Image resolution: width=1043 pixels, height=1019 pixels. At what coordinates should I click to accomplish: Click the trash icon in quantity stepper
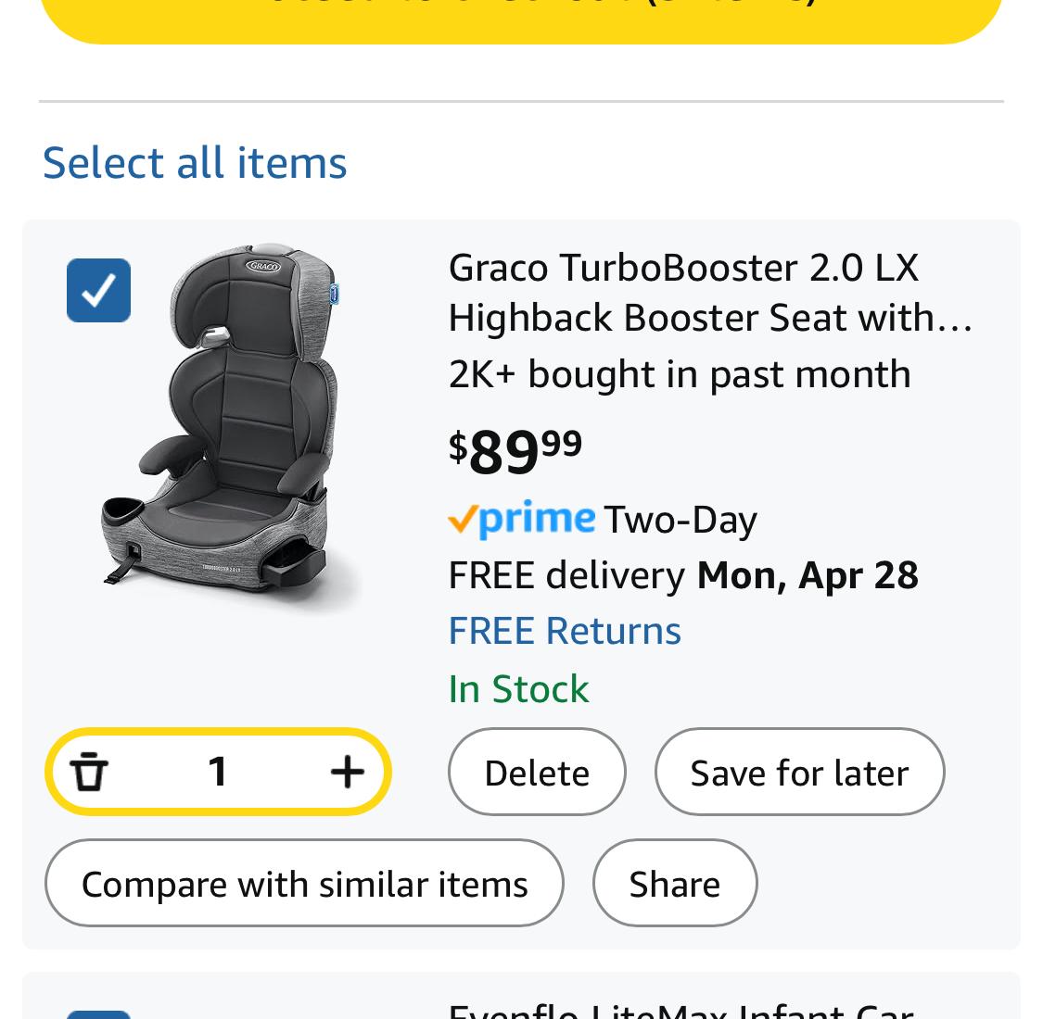[x=89, y=772]
